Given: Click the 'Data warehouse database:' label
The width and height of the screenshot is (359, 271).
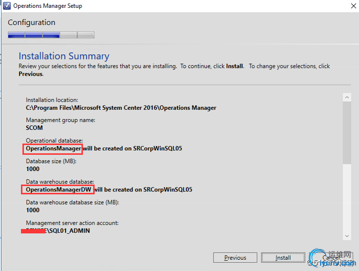Looking at the screenshot, I should (60, 182).
